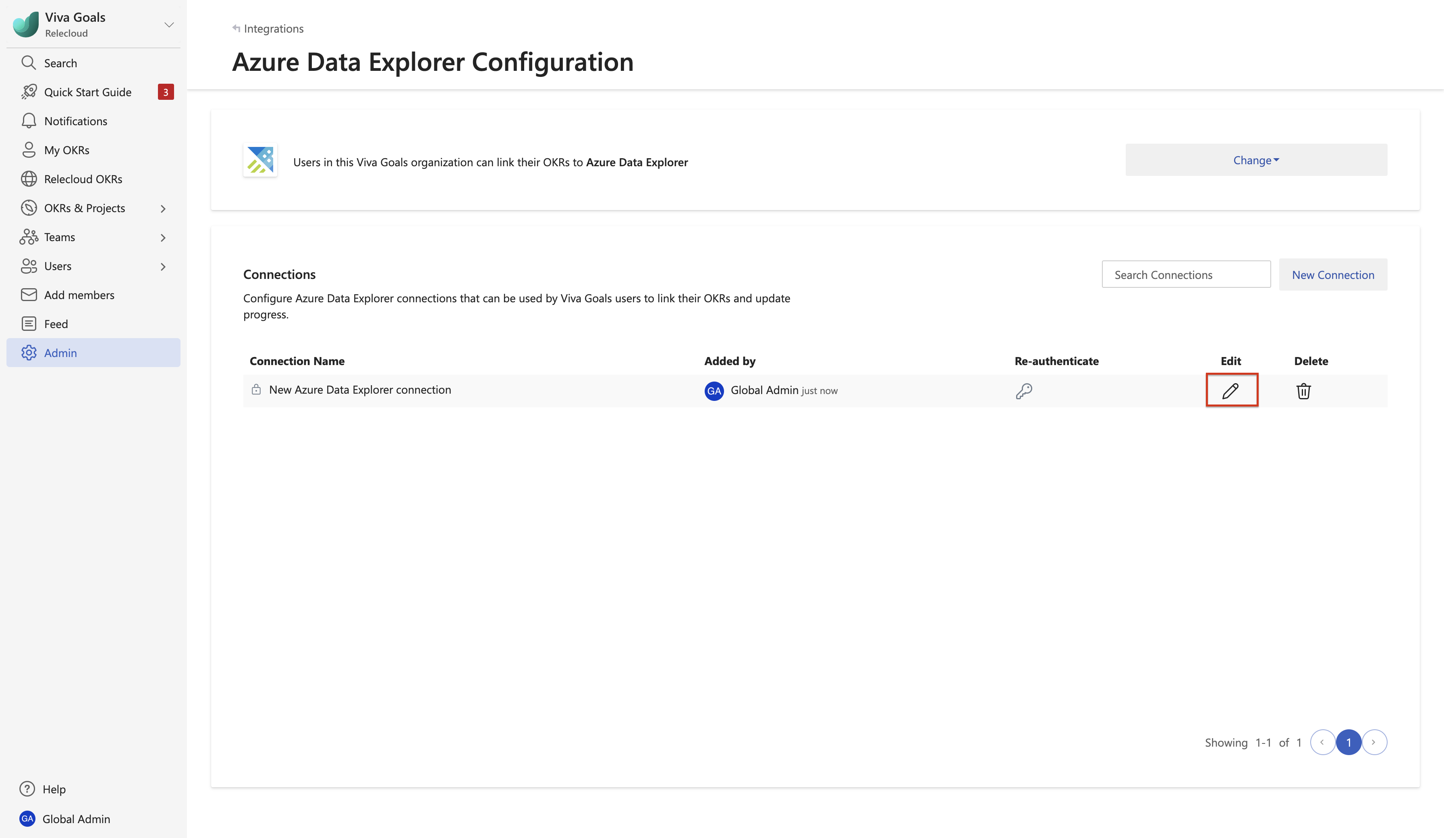Open the Feed menu item
Image resolution: width=1444 pixels, height=838 pixels.
point(56,324)
